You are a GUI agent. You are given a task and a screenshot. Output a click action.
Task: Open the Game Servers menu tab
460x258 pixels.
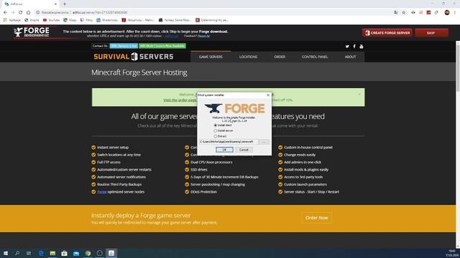tap(211, 57)
